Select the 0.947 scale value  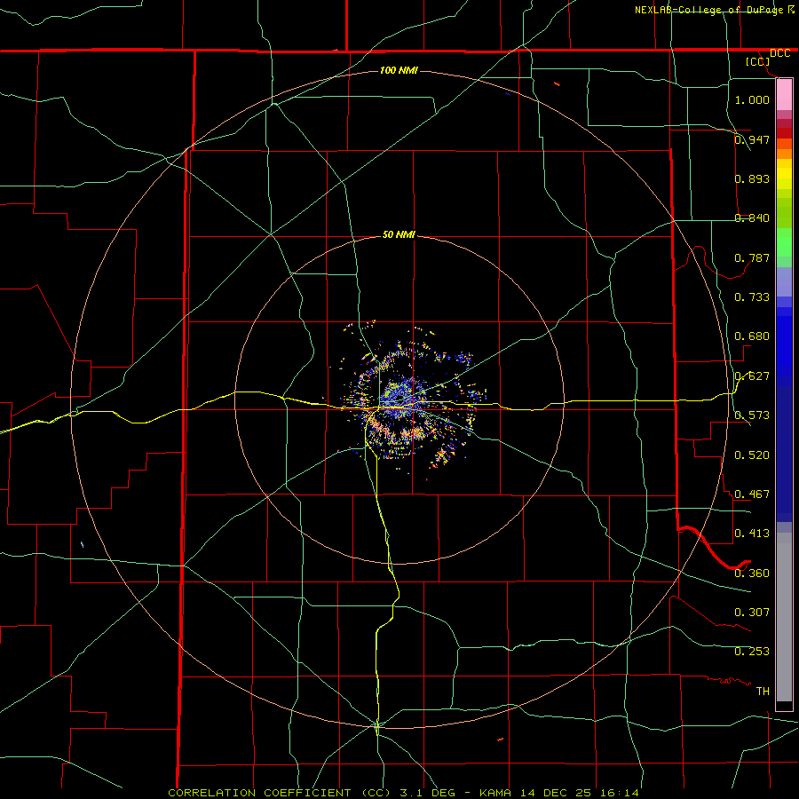tap(752, 139)
